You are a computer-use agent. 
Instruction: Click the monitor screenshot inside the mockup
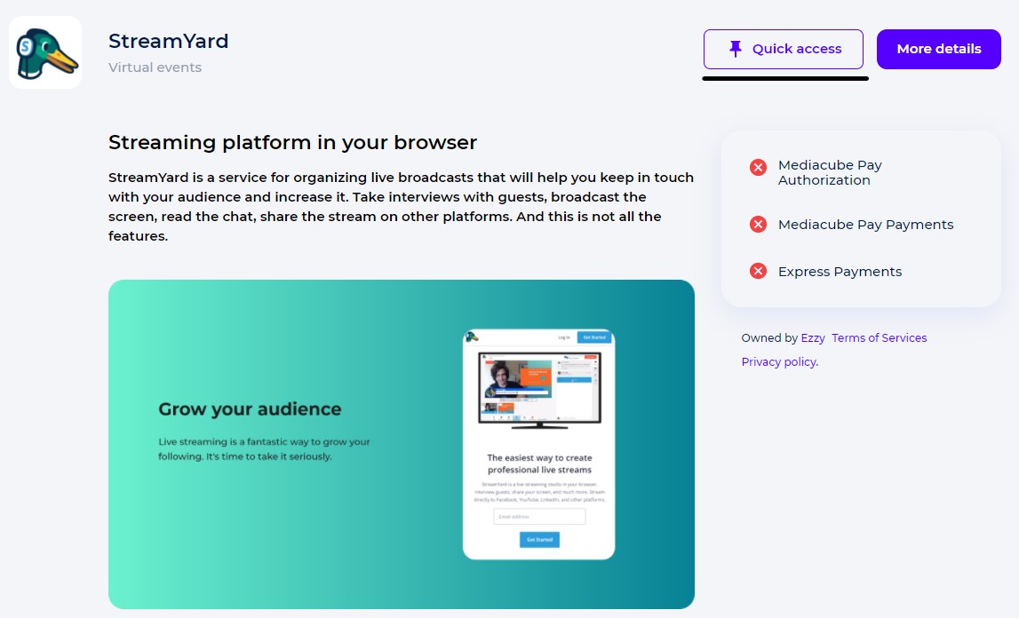click(539, 390)
